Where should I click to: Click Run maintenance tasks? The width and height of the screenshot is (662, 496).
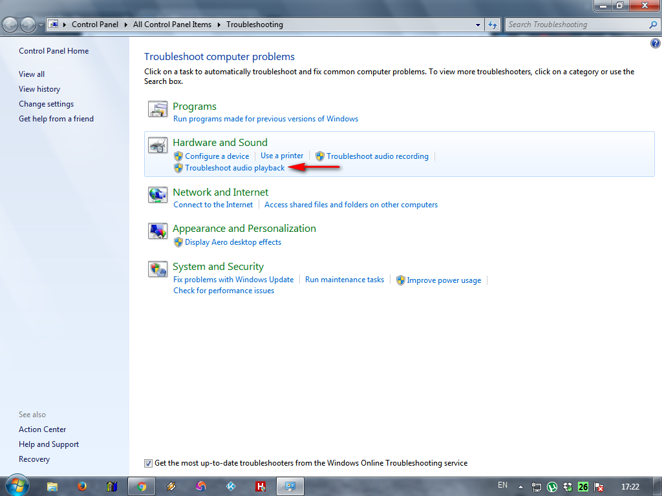coord(345,280)
